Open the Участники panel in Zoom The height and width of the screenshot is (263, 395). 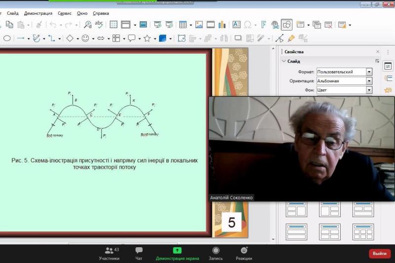109,254
